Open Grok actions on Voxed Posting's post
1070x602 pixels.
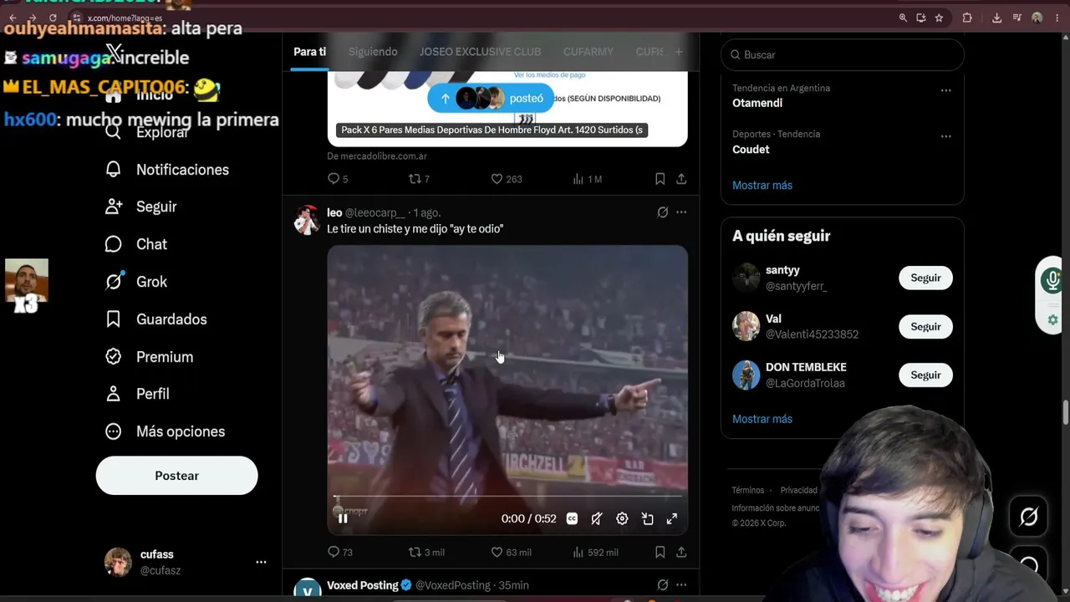663,585
